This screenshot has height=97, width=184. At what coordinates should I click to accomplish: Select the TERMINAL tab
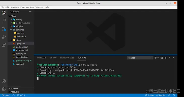click(x=82, y=58)
